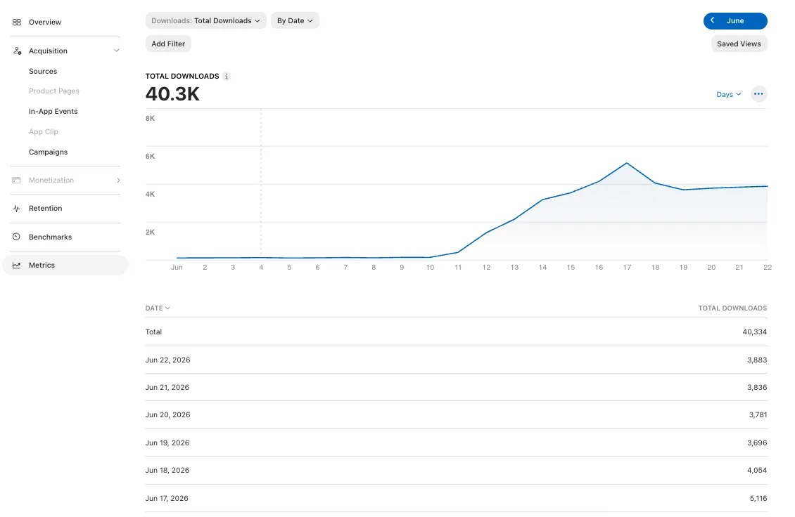Viewport: 795px width, 517px height.
Task: Click the 40.3K total downloads value
Action: coord(172,94)
